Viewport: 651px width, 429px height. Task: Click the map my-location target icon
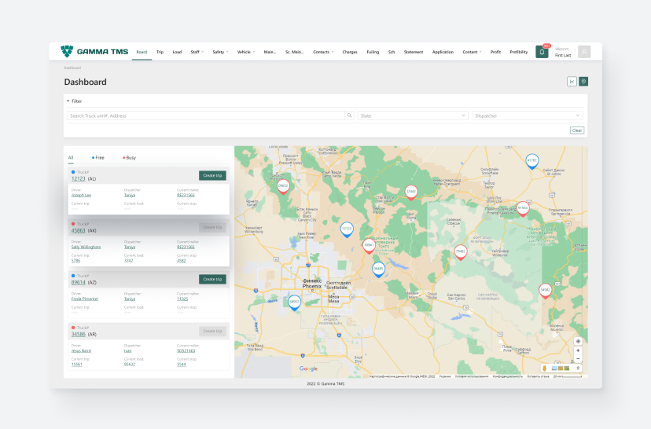578,341
